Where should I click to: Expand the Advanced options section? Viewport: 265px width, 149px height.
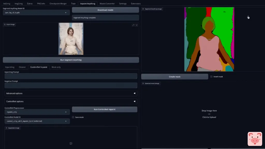(71, 93)
